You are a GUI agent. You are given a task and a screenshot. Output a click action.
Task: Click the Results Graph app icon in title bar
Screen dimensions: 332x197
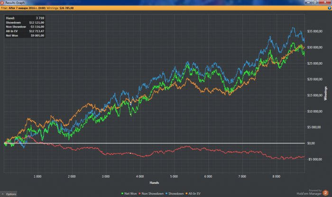coord(2,2)
